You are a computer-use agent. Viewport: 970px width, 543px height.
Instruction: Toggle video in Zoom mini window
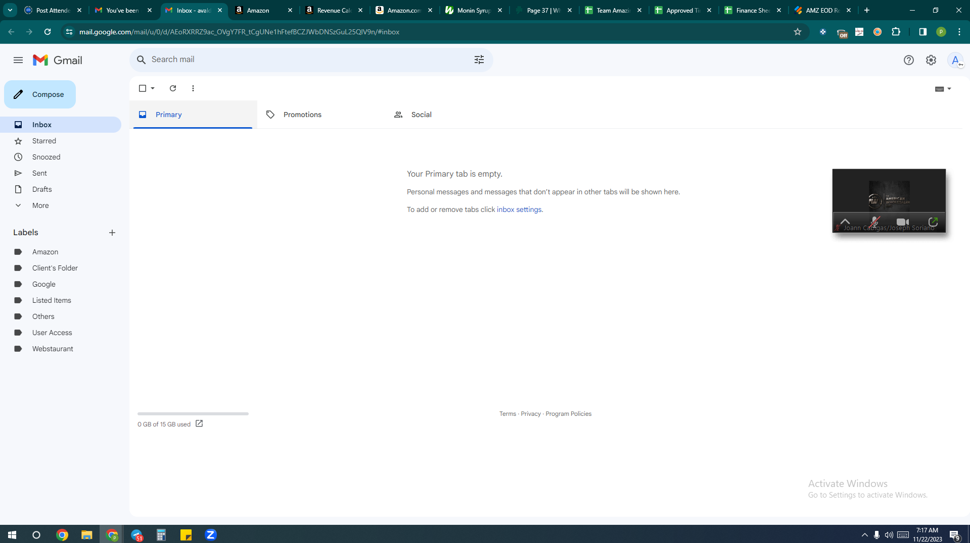[902, 222]
